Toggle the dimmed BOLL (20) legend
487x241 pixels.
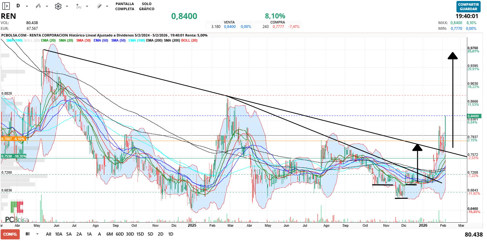point(31,40)
